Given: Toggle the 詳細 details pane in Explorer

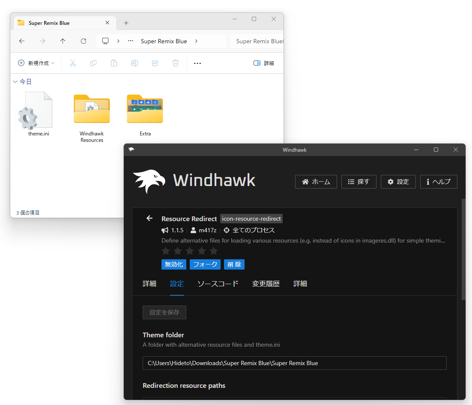Looking at the screenshot, I should tap(264, 63).
